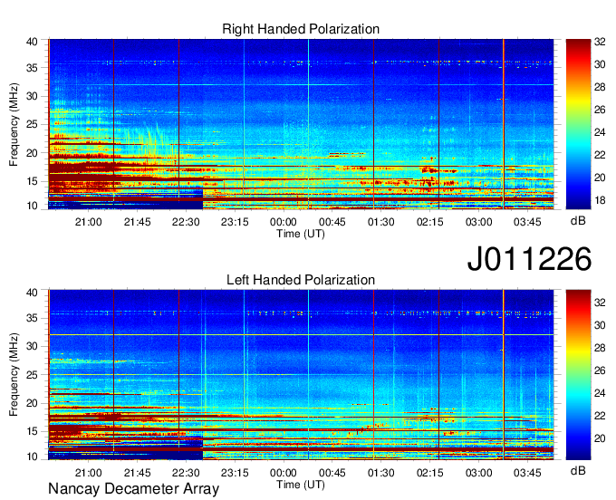Click the 23:15 tick on the top time axis
The width and height of the screenshot is (616, 500).
(235, 222)
